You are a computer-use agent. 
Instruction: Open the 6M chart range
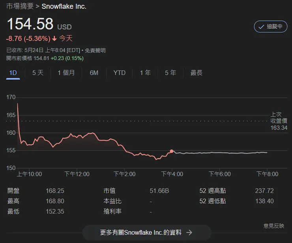point(94,73)
